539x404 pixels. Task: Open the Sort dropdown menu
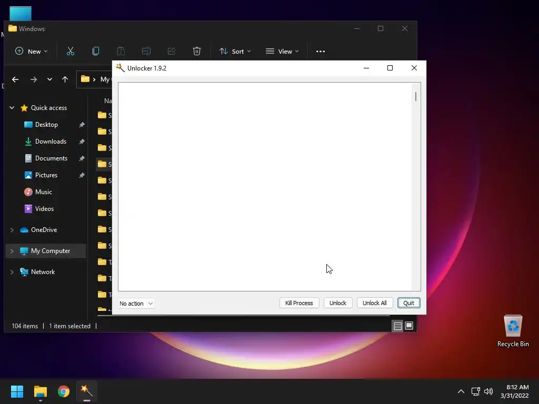point(235,51)
